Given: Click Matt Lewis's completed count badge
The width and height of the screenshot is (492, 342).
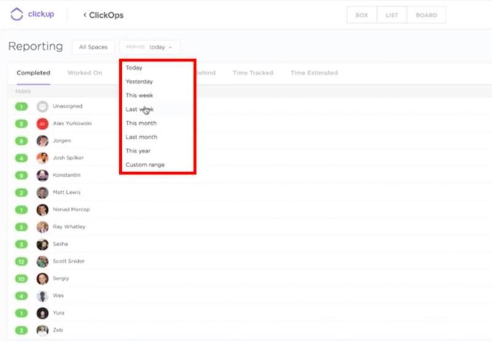Looking at the screenshot, I should [22, 193].
